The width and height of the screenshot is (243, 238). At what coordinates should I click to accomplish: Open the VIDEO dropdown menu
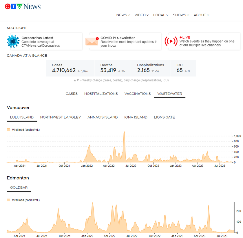point(142,15)
